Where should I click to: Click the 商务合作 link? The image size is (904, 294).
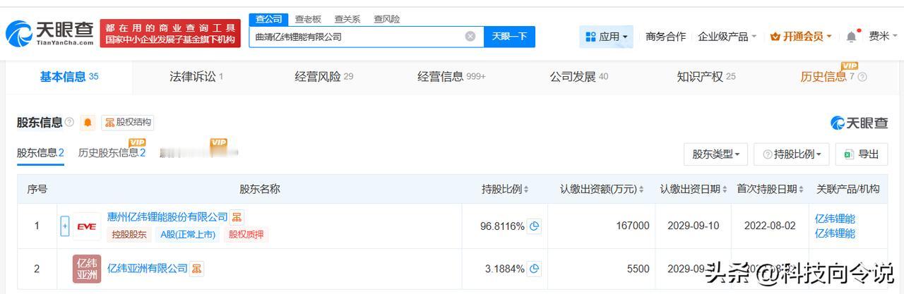[x=665, y=37]
